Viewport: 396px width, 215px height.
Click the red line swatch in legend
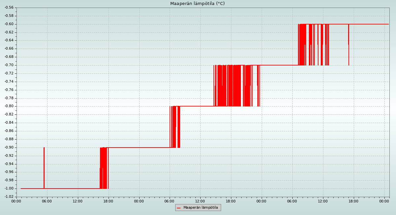[179, 208]
